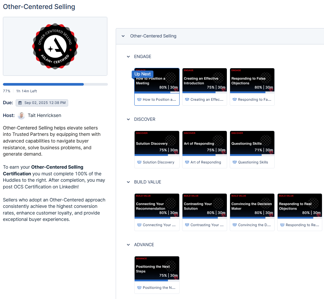The image size is (324, 299).
Task: Open Convincing the Decision Maker thumbnail
Action: (252, 206)
